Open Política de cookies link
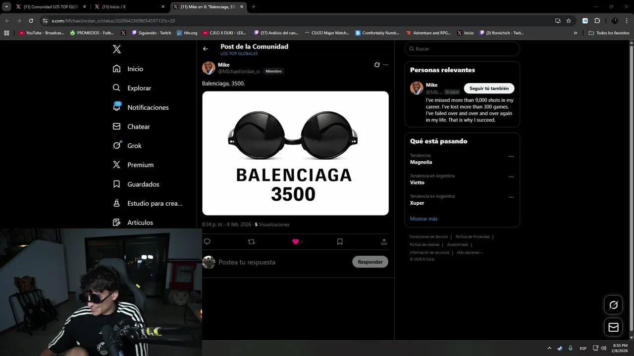Image resolution: width=634 pixels, height=356 pixels. point(424,245)
